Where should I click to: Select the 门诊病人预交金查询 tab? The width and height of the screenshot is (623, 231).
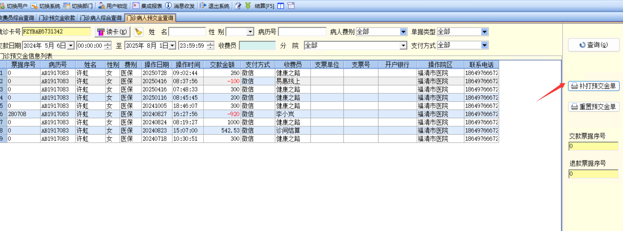150,18
